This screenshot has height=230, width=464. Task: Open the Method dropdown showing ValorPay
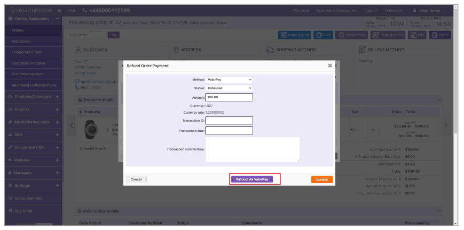229,80
